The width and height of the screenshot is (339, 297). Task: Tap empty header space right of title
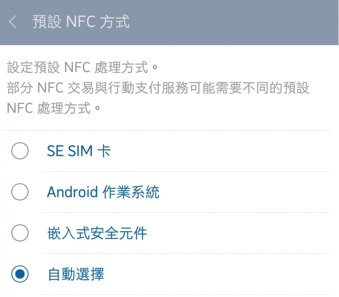point(235,22)
